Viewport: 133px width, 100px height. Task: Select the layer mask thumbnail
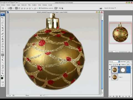point(123,70)
